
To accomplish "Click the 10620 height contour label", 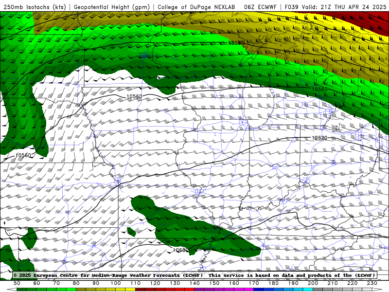I will (319, 138).
